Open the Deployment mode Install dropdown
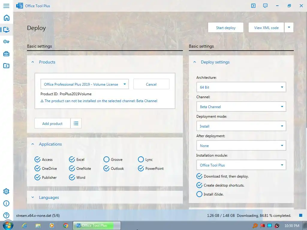Image resolution: width=307 pixels, height=230 pixels. 241,126
